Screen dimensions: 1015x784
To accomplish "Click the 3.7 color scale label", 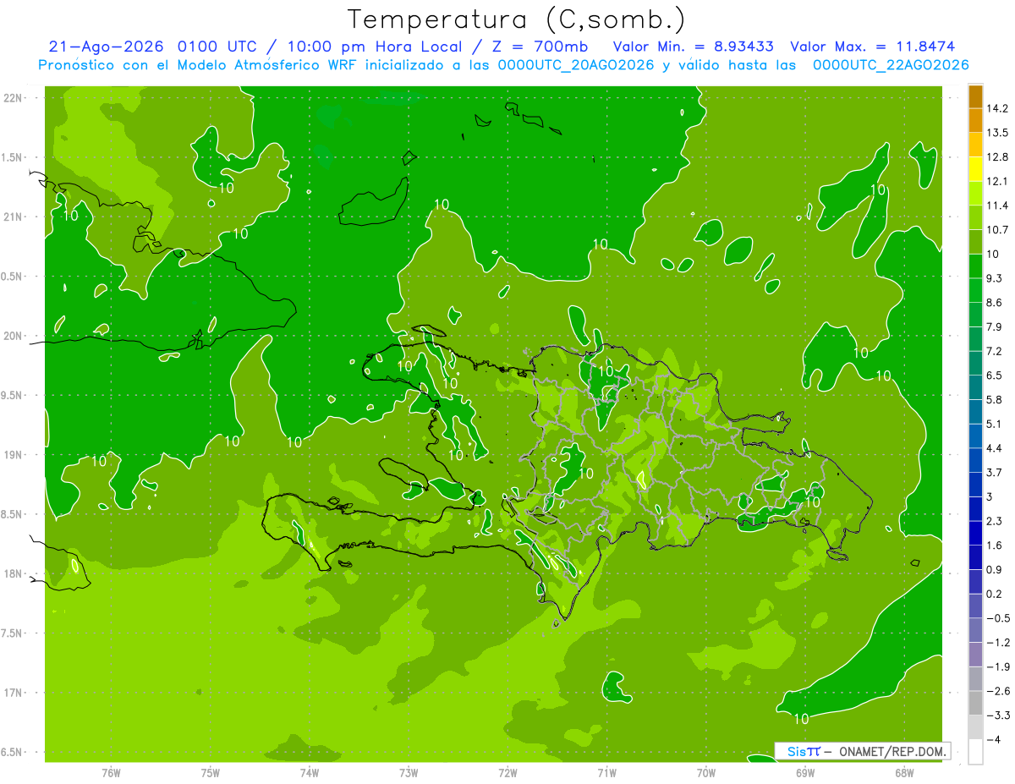I will [x=995, y=472].
